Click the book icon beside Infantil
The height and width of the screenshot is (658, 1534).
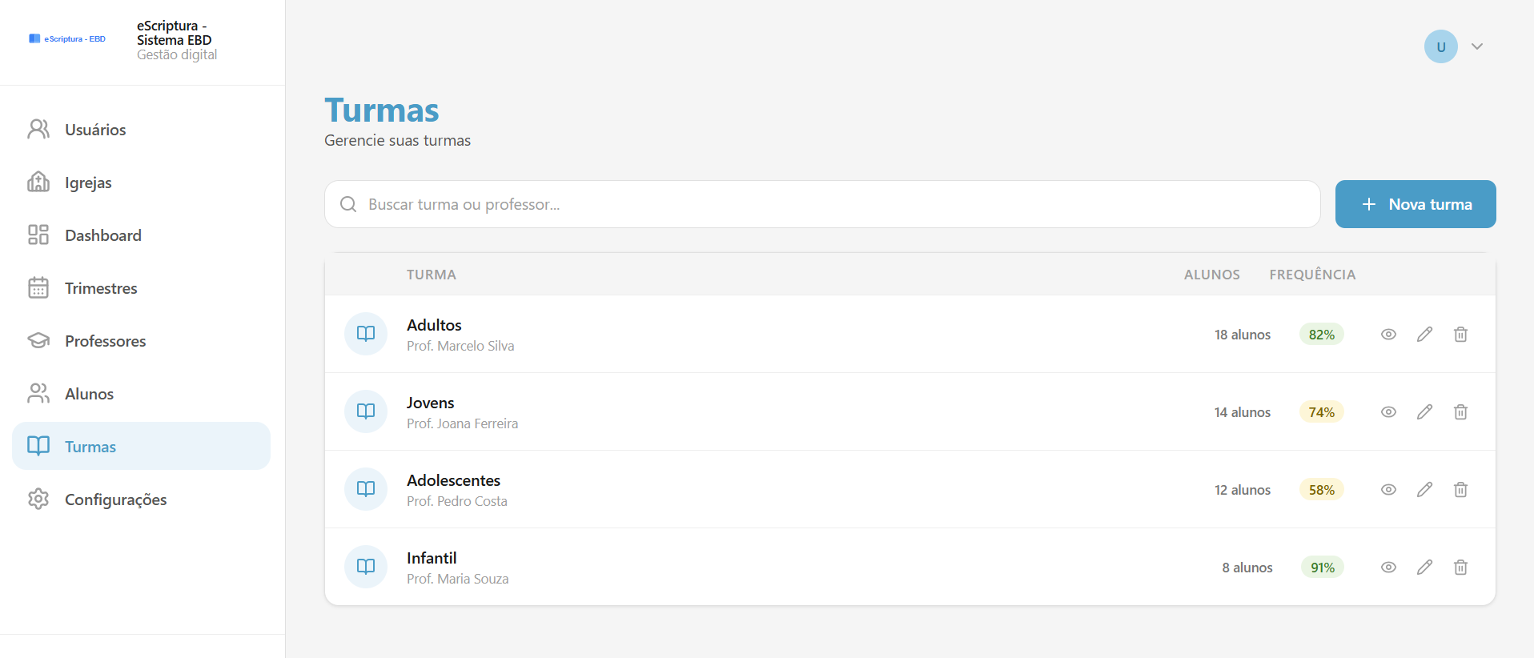pyautogui.click(x=366, y=567)
